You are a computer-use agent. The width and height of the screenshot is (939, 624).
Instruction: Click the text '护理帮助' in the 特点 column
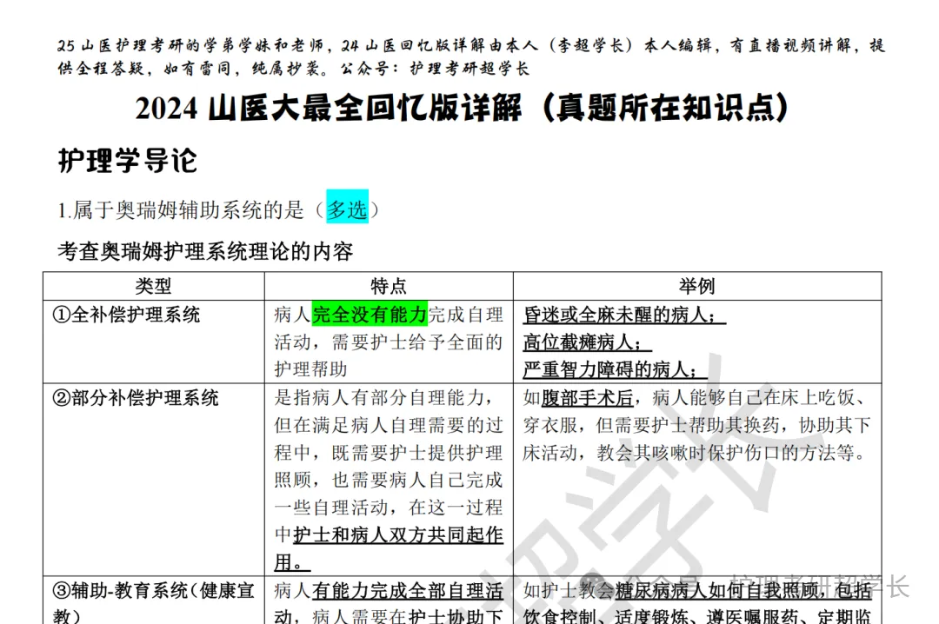pos(310,369)
